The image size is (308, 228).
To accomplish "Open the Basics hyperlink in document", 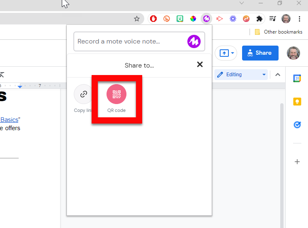I will tap(10, 120).
